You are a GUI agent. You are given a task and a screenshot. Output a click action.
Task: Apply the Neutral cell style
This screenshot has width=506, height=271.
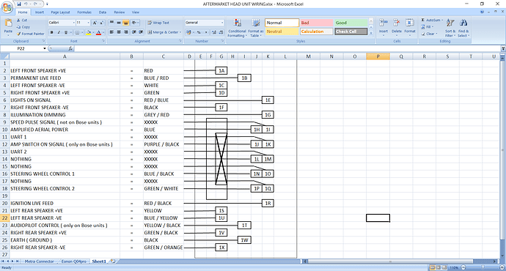point(282,31)
